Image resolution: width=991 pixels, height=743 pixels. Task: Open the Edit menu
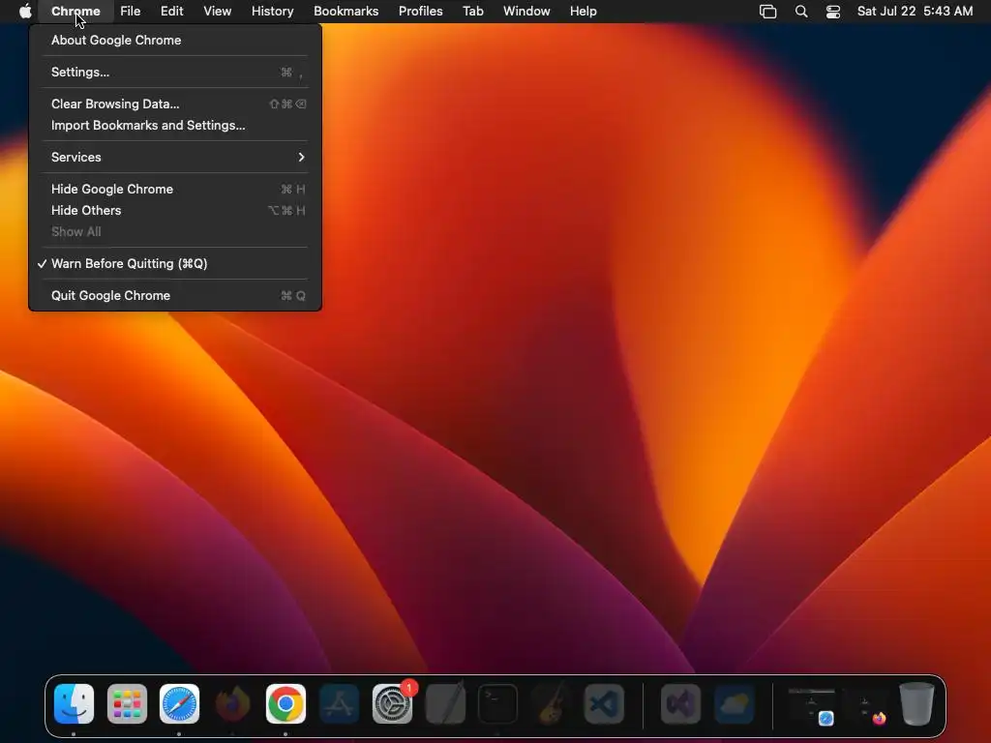tap(171, 12)
